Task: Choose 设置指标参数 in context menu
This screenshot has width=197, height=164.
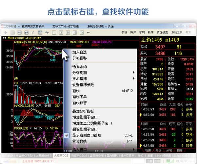Action: [83, 85]
